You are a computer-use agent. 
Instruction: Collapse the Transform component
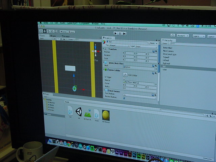104,49
